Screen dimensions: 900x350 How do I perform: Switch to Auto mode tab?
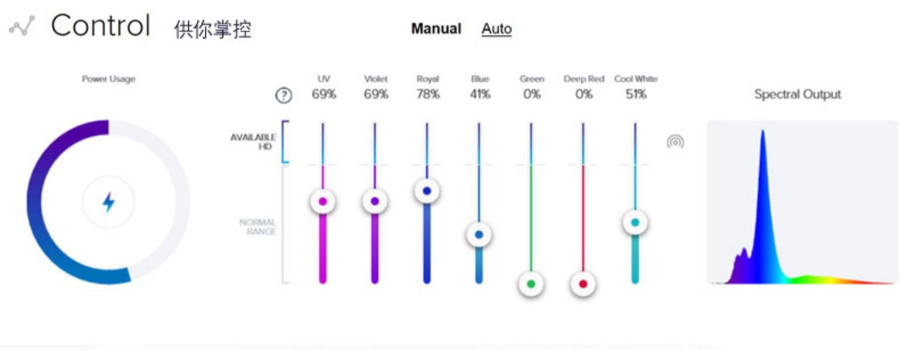(x=496, y=29)
